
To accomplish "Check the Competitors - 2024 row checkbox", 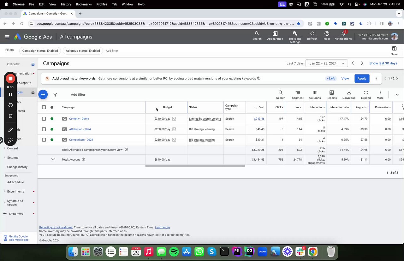I will click(44, 139).
